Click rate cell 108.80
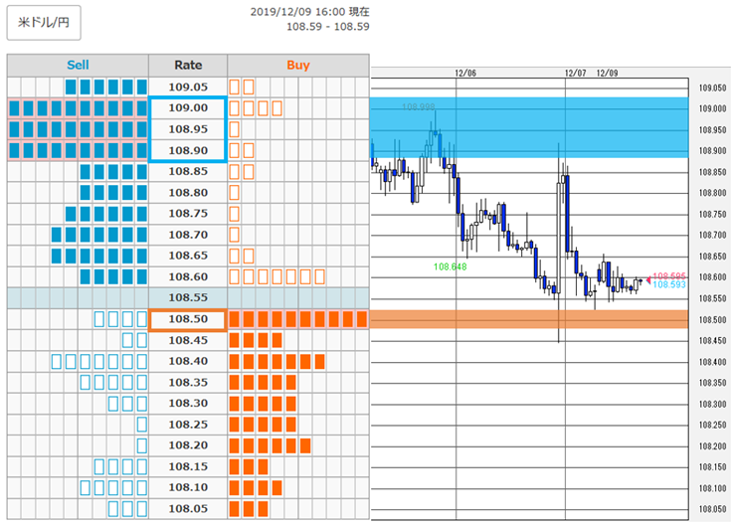This screenshot has height=527, width=736. point(188,192)
